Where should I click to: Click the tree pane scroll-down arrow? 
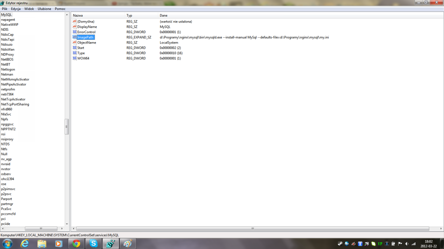tap(67, 224)
